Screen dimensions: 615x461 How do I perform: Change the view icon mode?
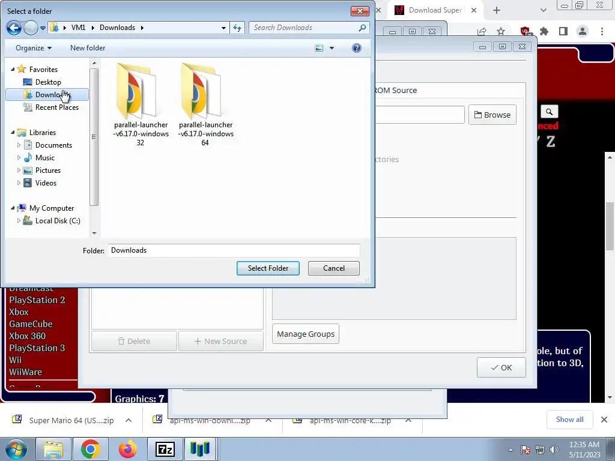pos(319,48)
